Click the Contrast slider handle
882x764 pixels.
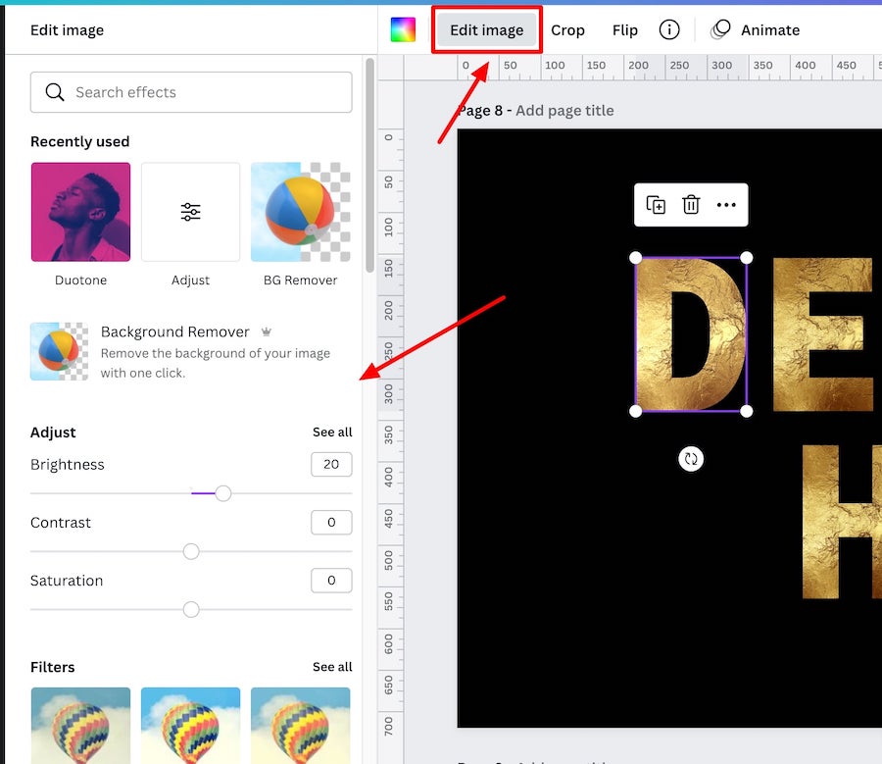pyautogui.click(x=191, y=551)
